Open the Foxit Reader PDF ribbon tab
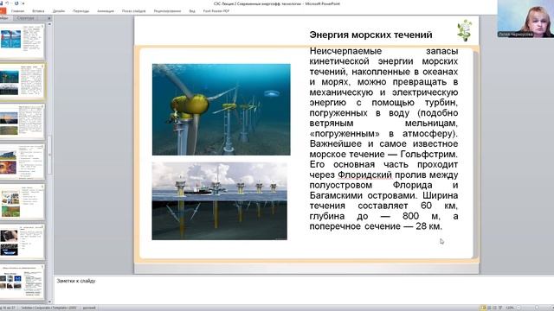This screenshot has height=311, width=554. tap(216, 11)
